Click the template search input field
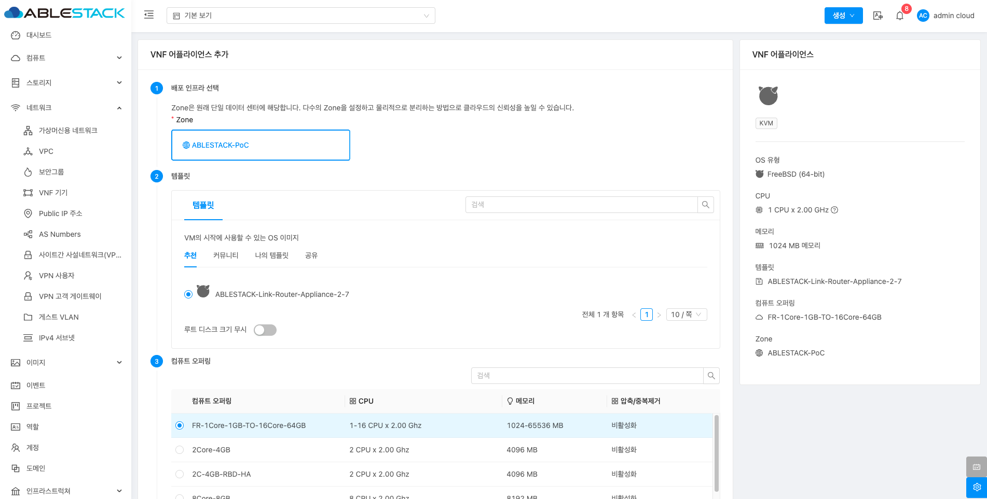 pos(581,205)
